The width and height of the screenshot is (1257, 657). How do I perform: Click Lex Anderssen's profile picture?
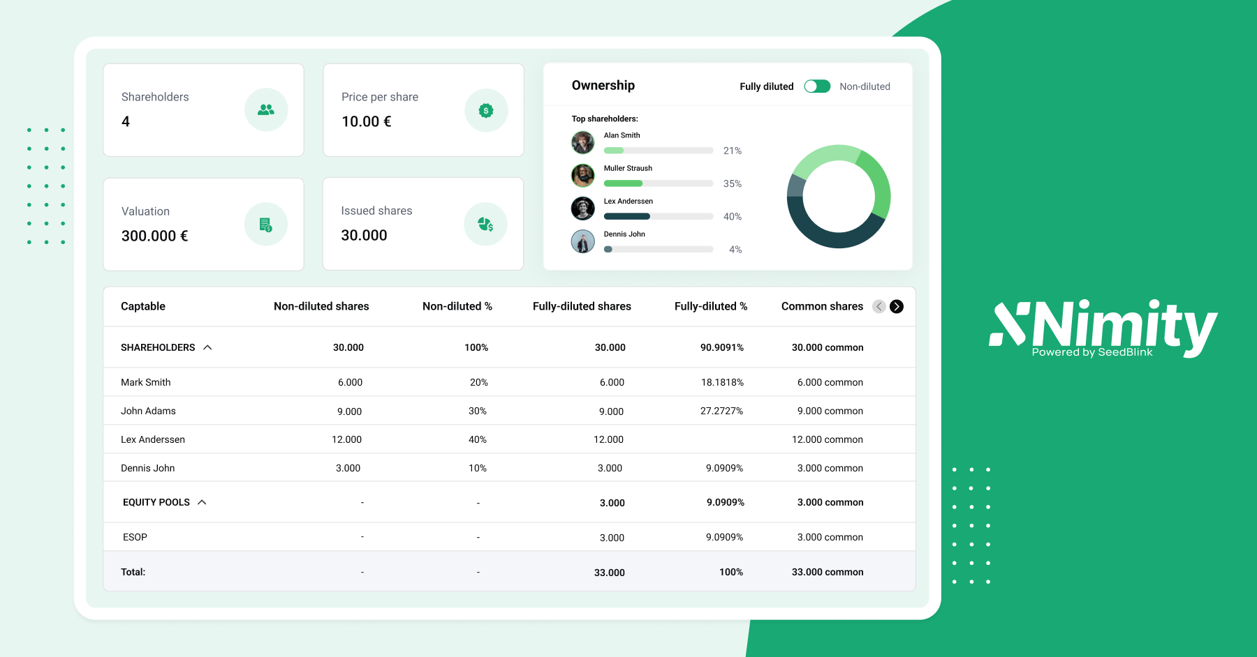point(582,209)
